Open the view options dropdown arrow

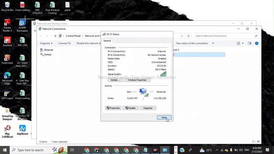click(x=243, y=43)
